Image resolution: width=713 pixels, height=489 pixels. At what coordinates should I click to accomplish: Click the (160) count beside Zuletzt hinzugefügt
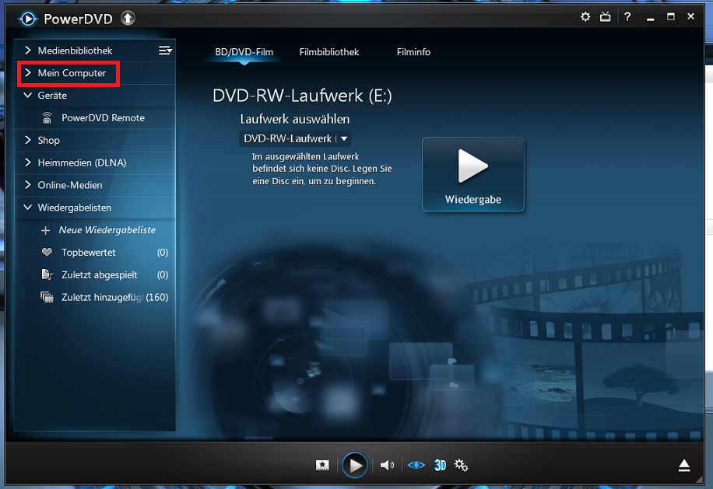pos(157,298)
